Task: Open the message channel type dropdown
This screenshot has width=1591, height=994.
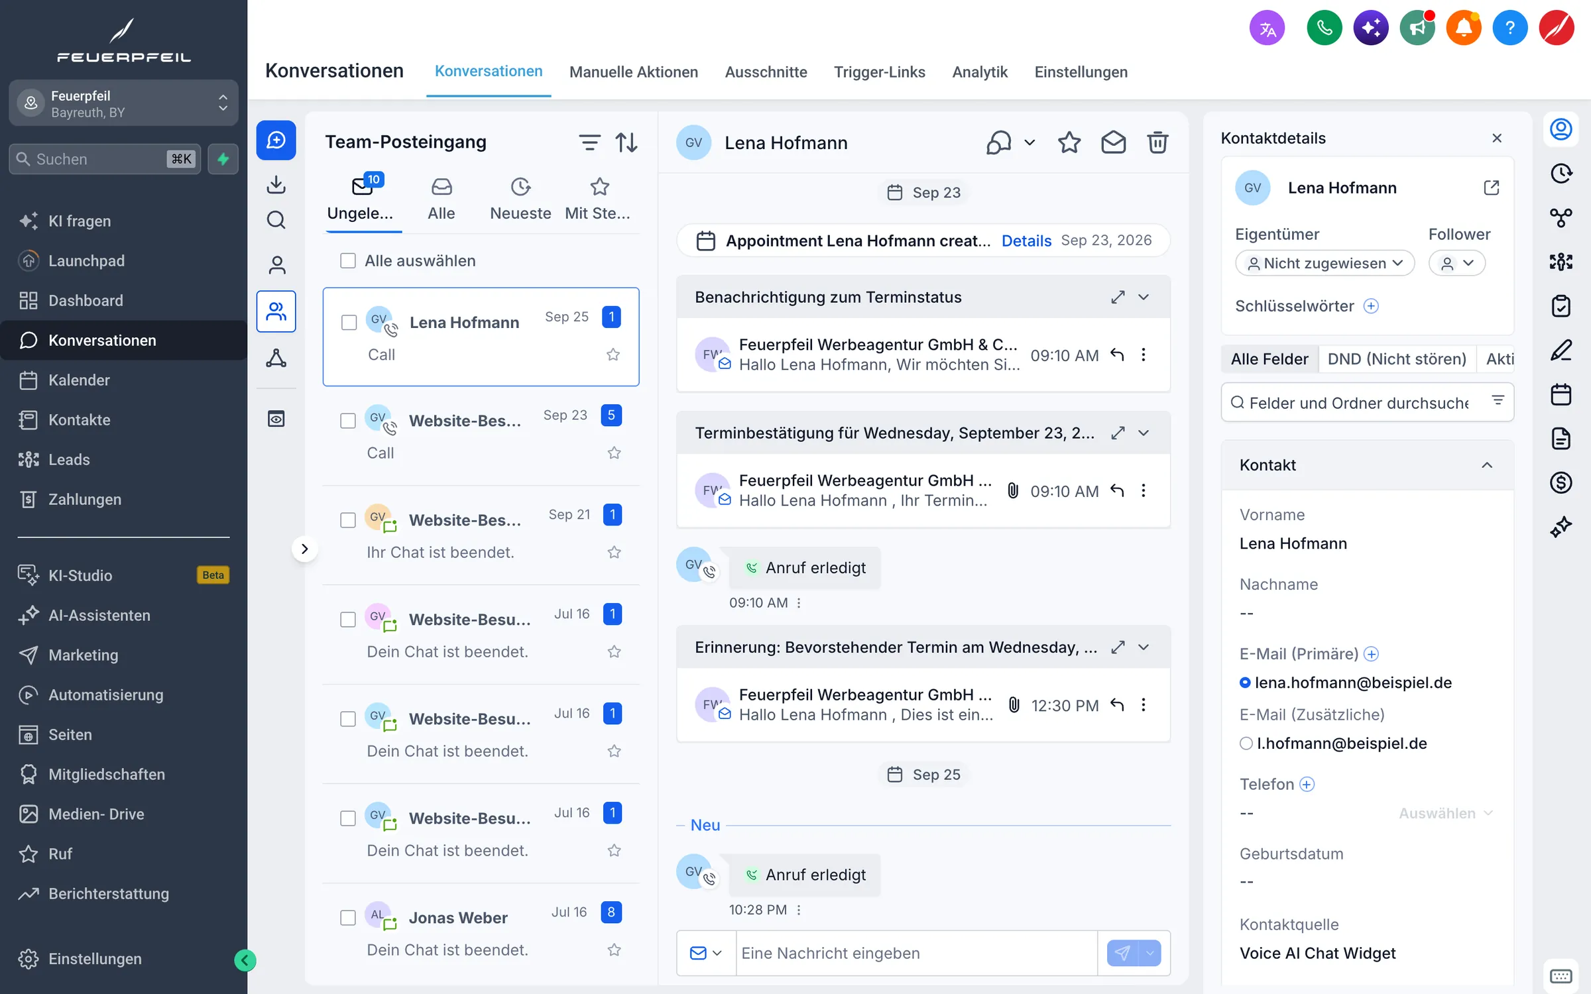Action: click(706, 953)
